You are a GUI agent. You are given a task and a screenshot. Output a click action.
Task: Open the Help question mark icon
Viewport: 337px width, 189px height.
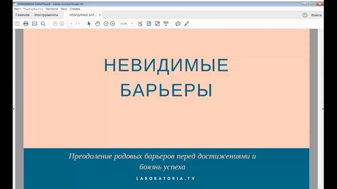305,15
